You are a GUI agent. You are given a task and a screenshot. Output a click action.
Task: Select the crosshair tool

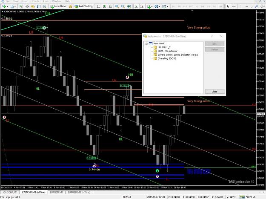point(234,6)
